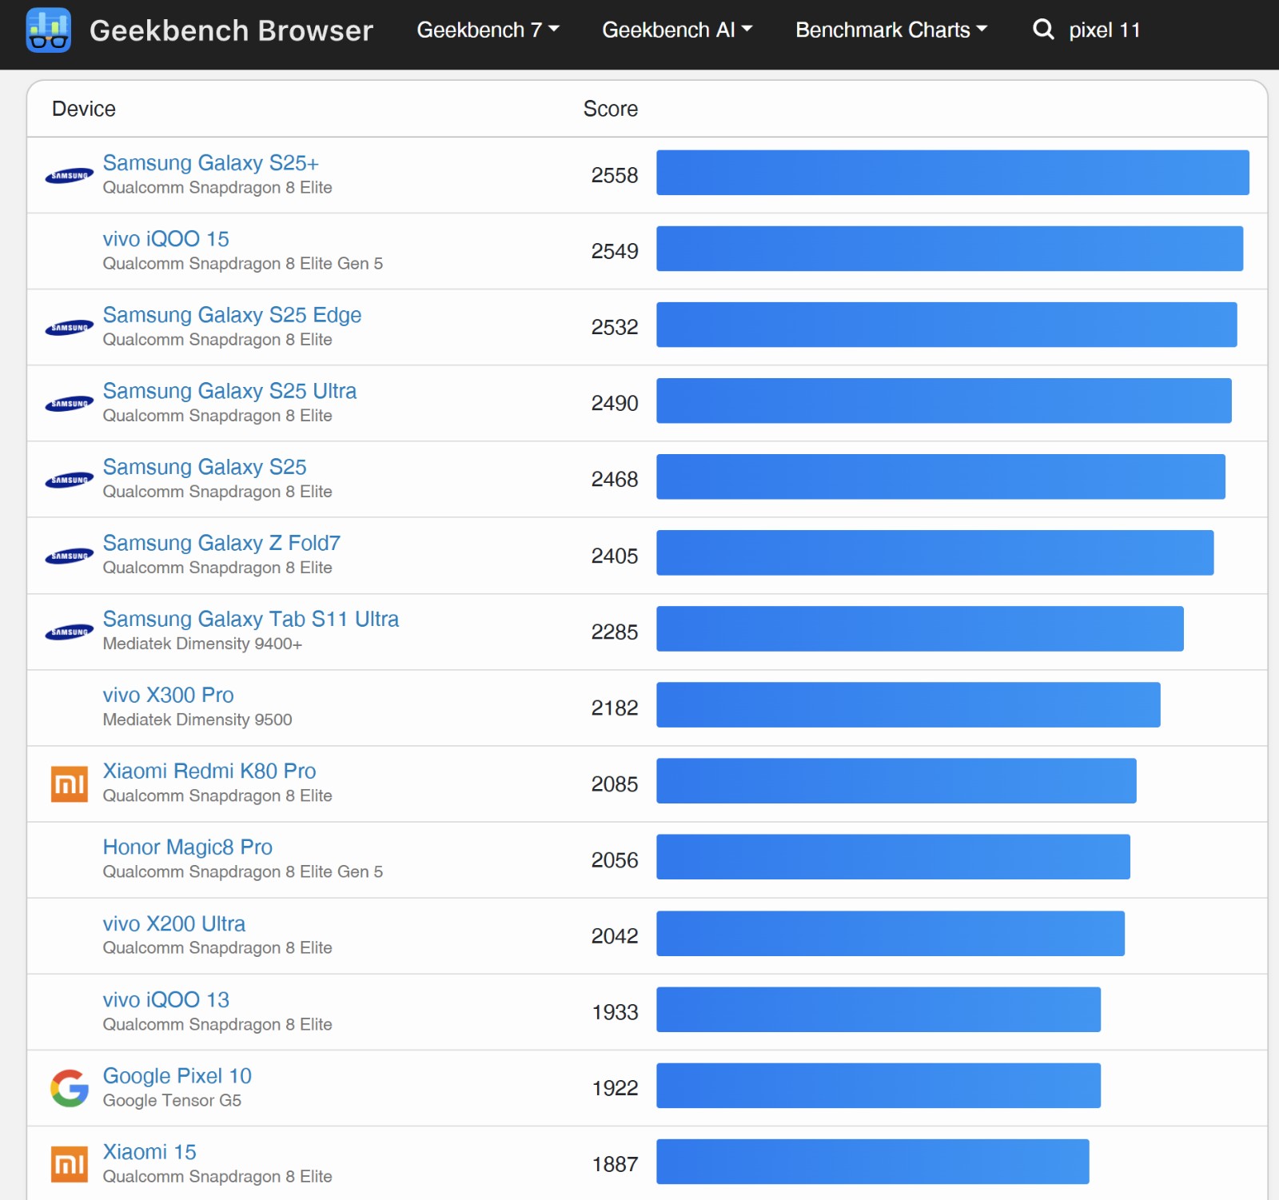Click the Geekbench Browser logo icon
Image resolution: width=1279 pixels, height=1200 pixels.
coord(49,30)
